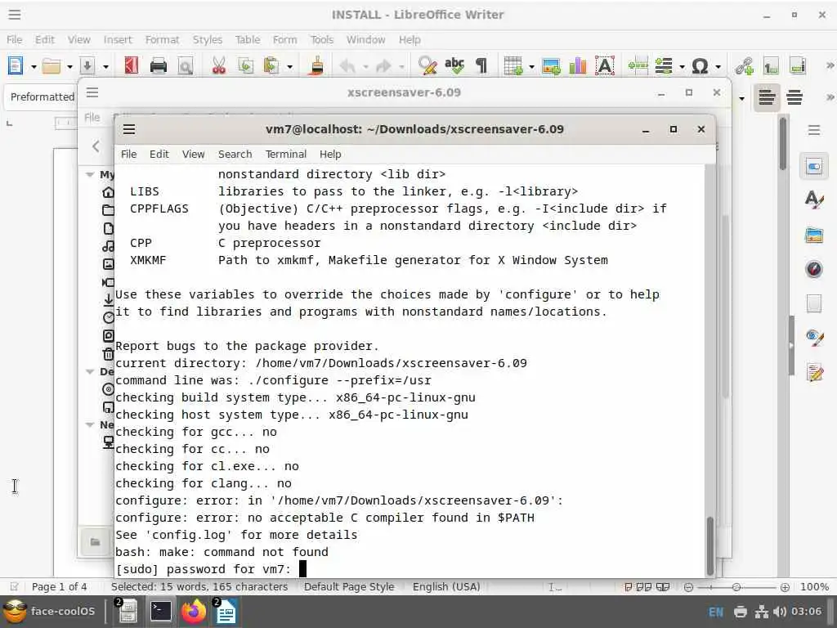The width and height of the screenshot is (837, 628).
Task: Click the Insert Footnote icon
Action: [771, 66]
